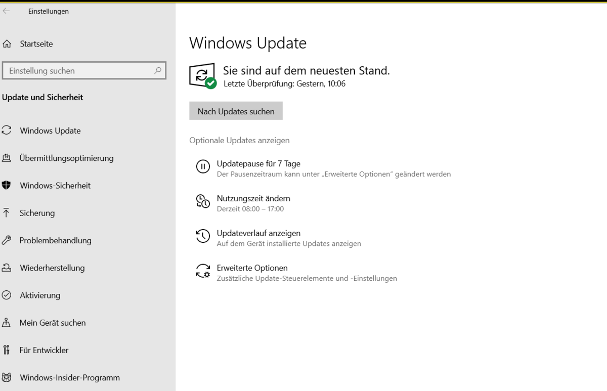Click the back arrow icon
Image resolution: width=607 pixels, height=391 pixels.
click(6, 11)
